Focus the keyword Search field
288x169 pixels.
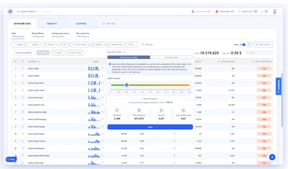tap(259, 53)
